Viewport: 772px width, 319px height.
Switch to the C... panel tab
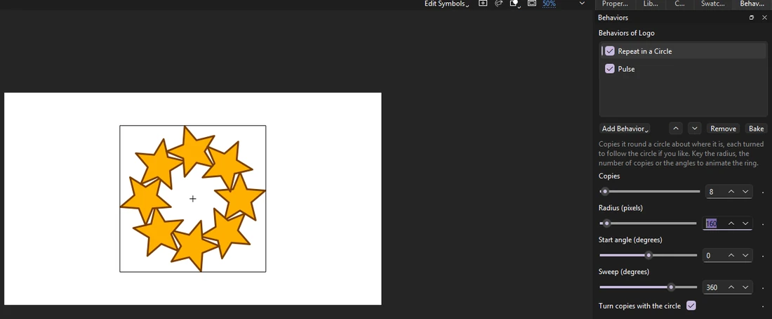(x=679, y=4)
